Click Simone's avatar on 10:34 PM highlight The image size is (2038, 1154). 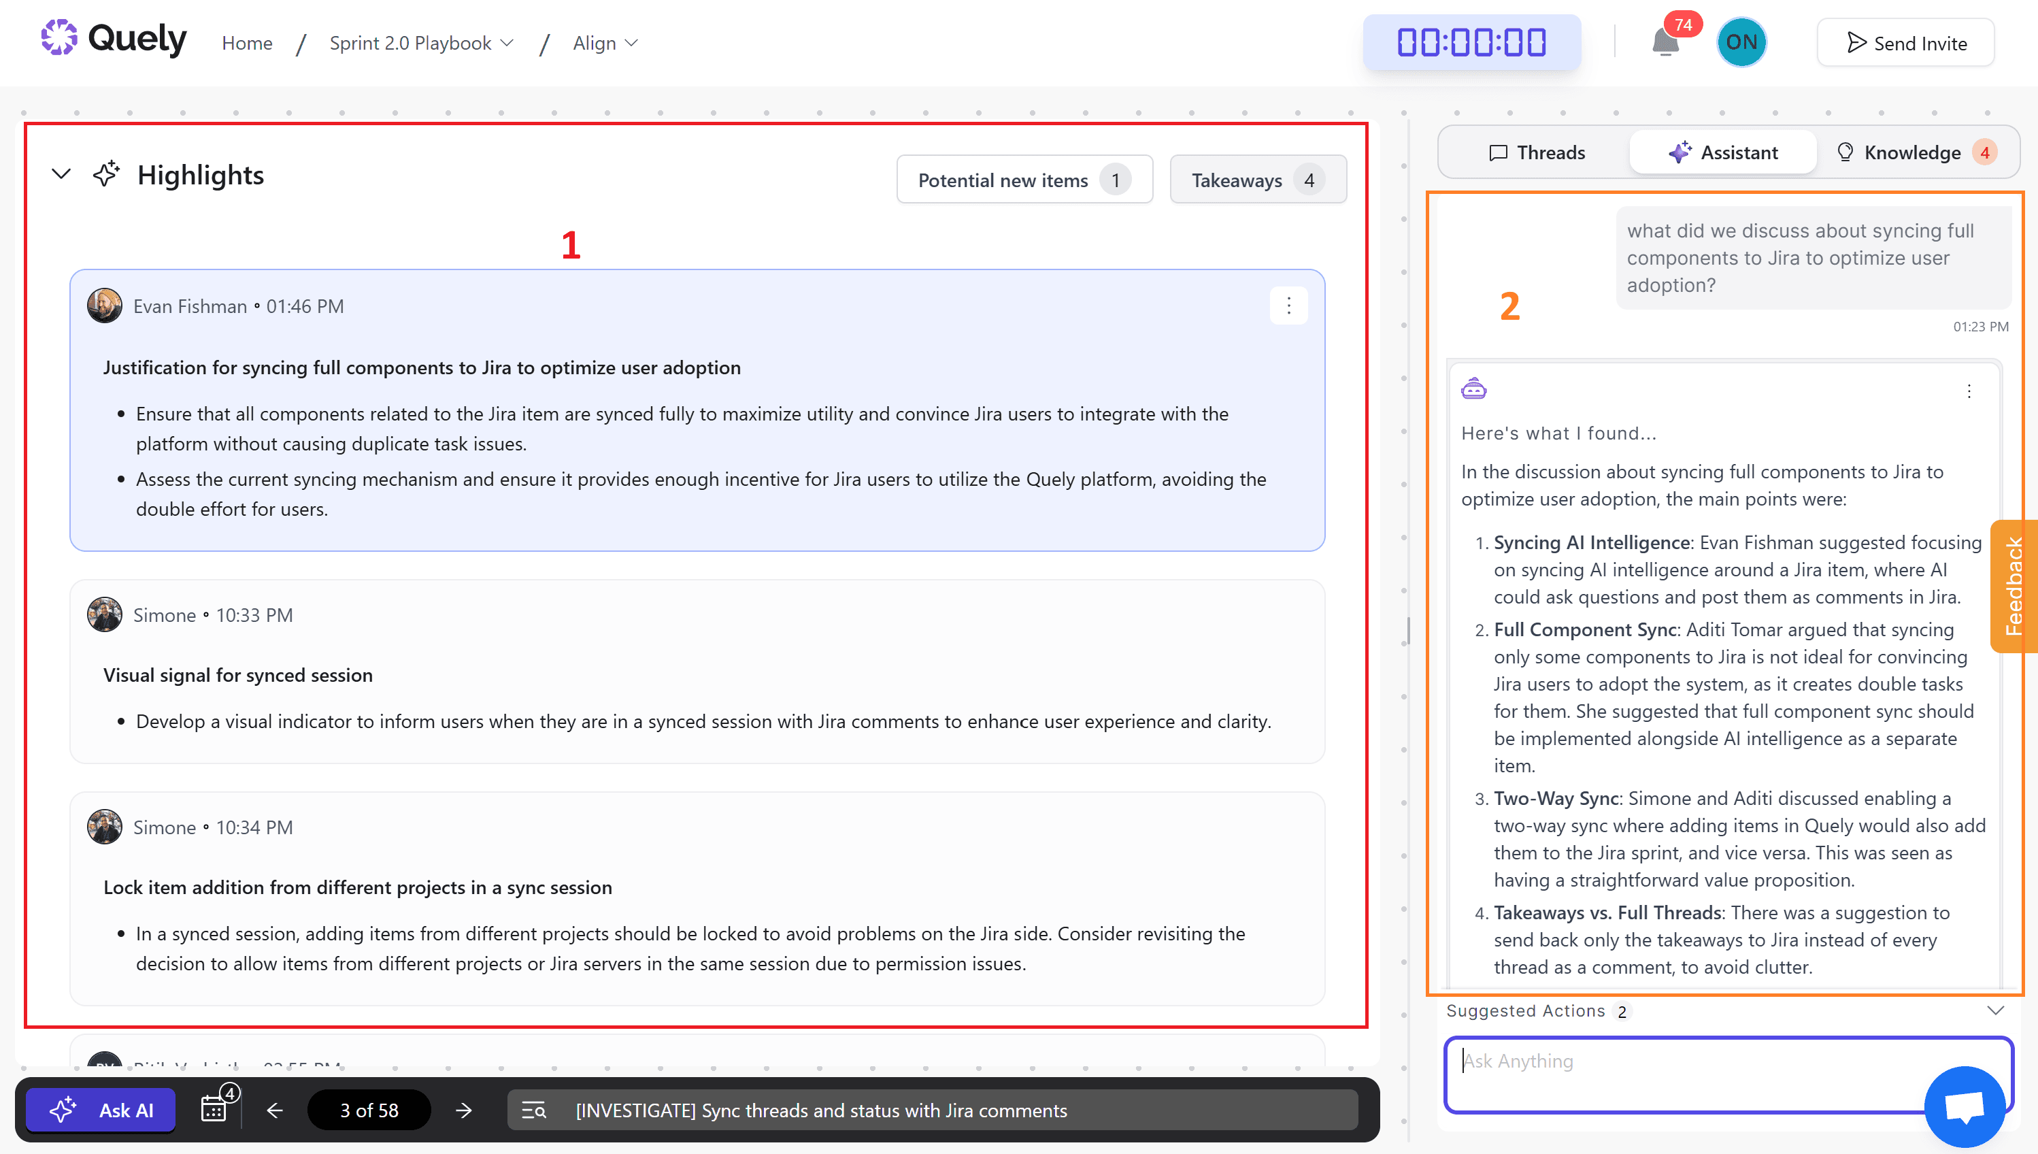point(105,827)
